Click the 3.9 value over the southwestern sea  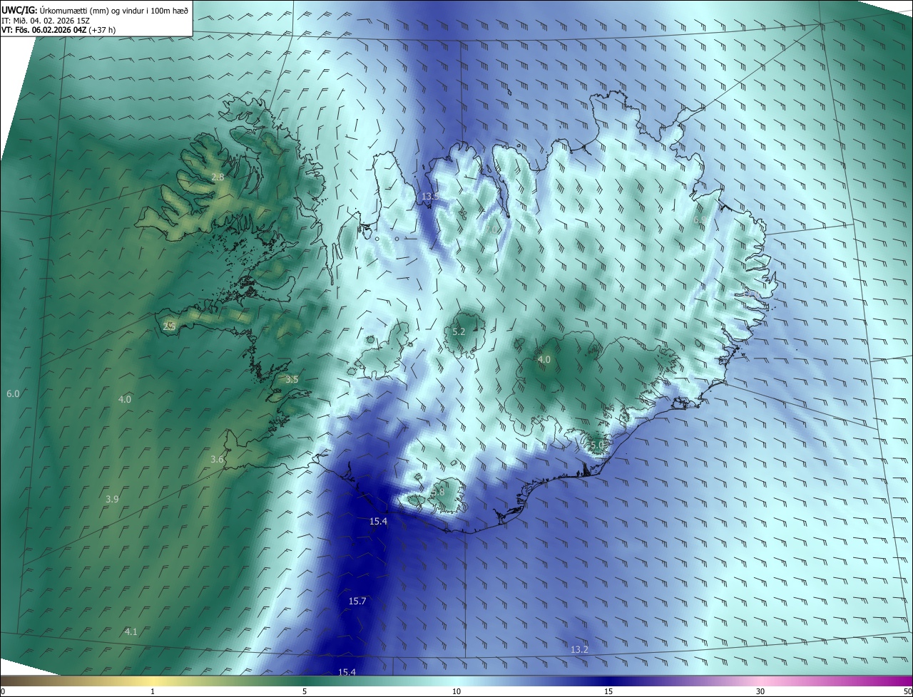point(112,500)
